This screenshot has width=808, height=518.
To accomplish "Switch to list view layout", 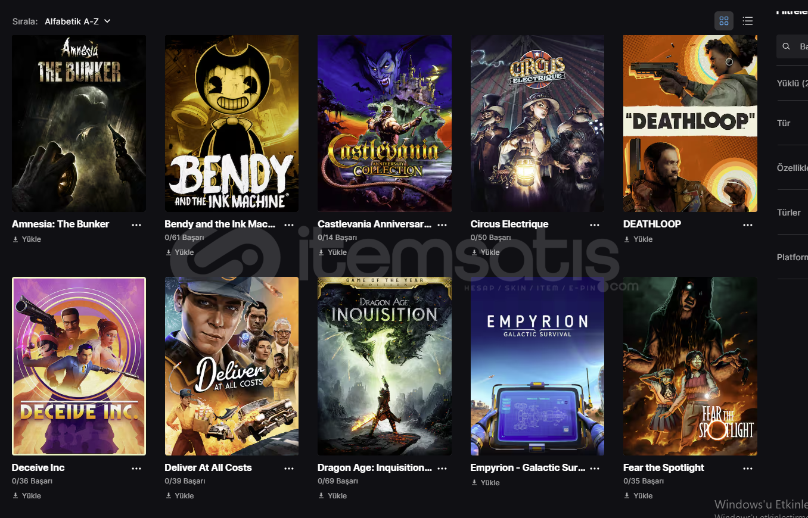I will click(x=748, y=21).
